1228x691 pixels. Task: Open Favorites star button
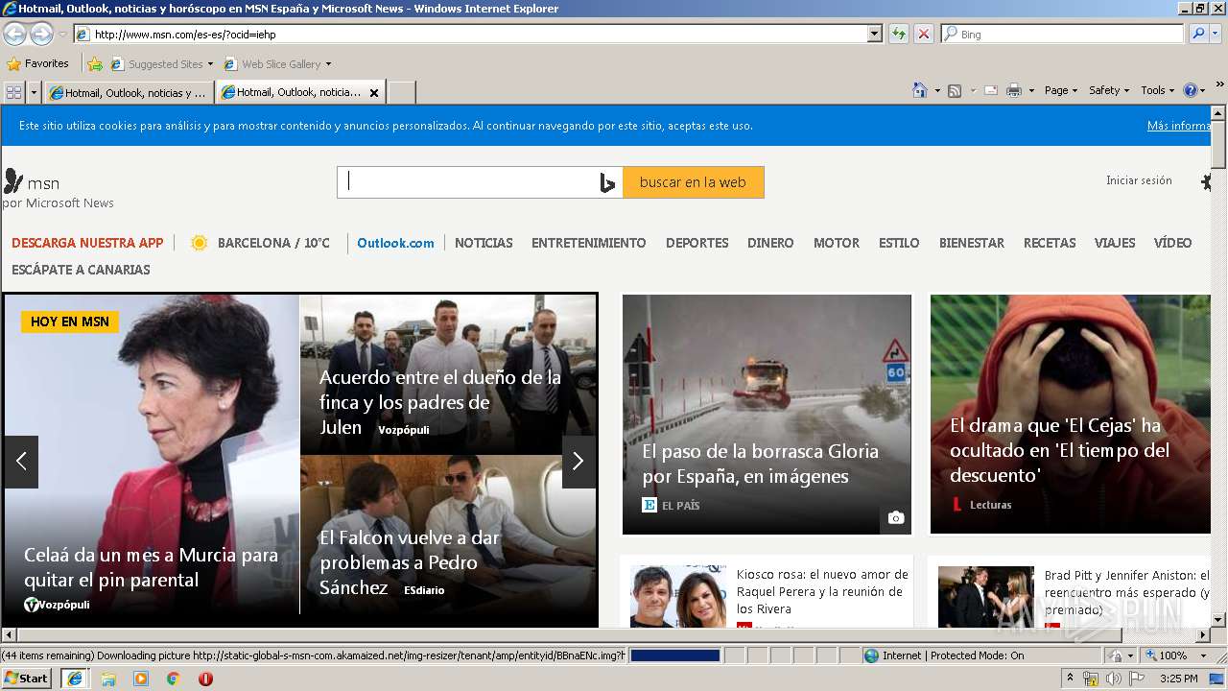click(x=38, y=63)
